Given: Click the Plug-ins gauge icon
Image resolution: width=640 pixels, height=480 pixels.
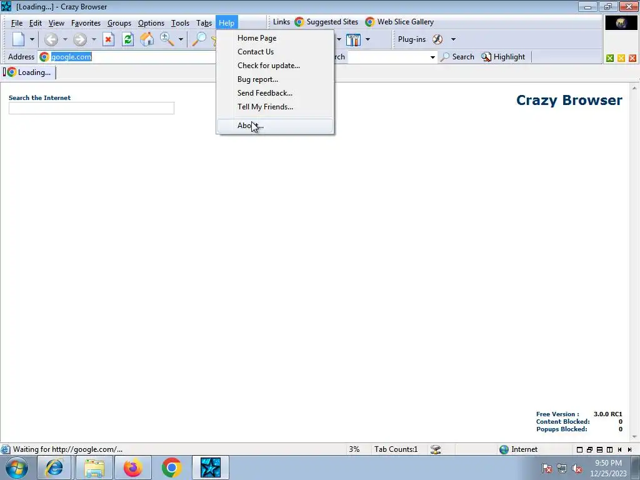Looking at the screenshot, I should (437, 39).
